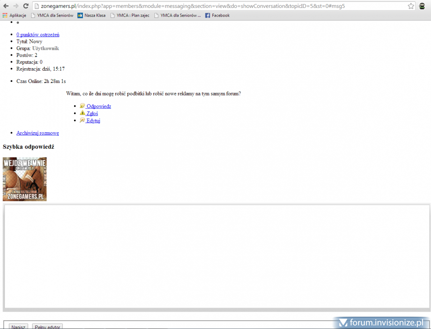Screen dimensions: 431x329
Task: Click inside the quick reply text area
Action: coord(217,256)
